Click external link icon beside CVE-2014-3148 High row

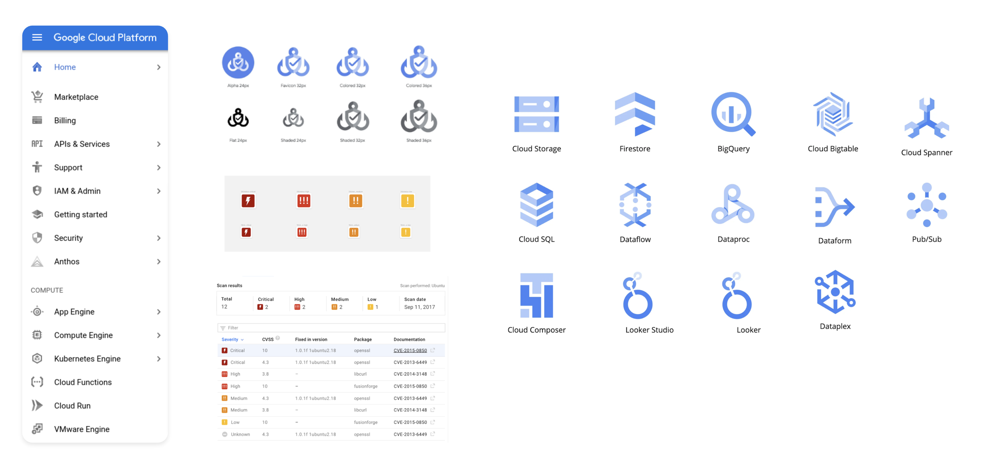(433, 374)
